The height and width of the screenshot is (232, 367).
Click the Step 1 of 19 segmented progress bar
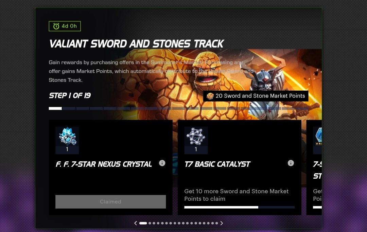(179, 108)
